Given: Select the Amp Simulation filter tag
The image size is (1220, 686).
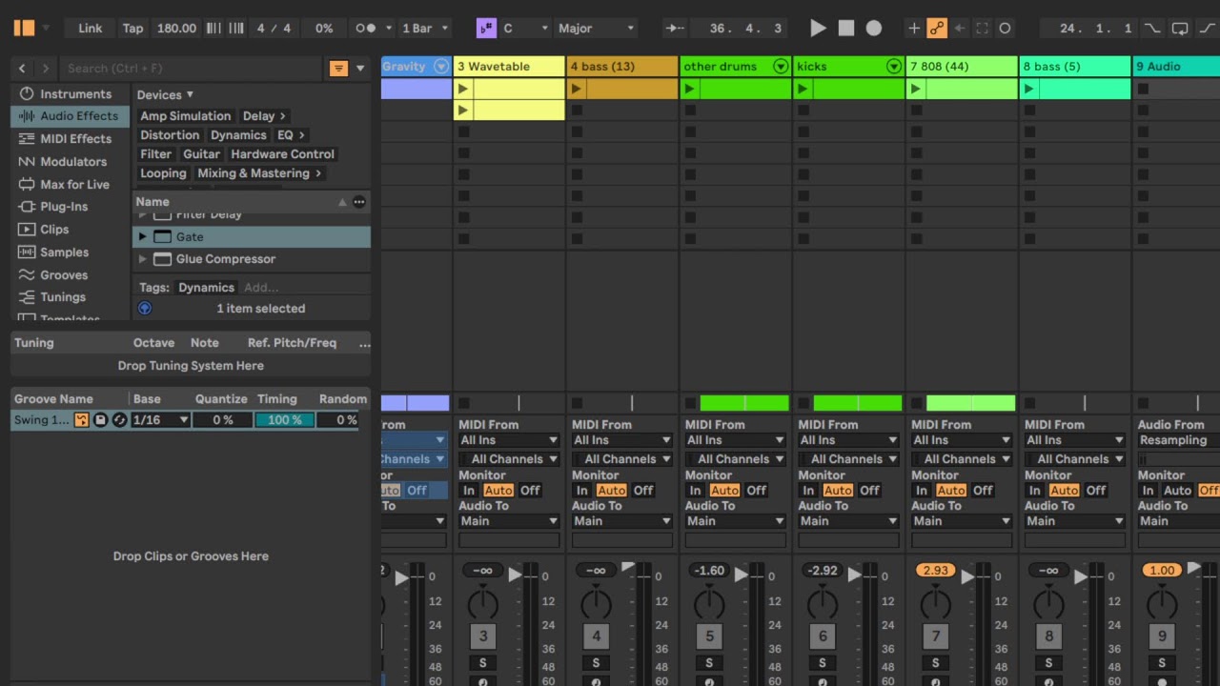Looking at the screenshot, I should coord(185,115).
